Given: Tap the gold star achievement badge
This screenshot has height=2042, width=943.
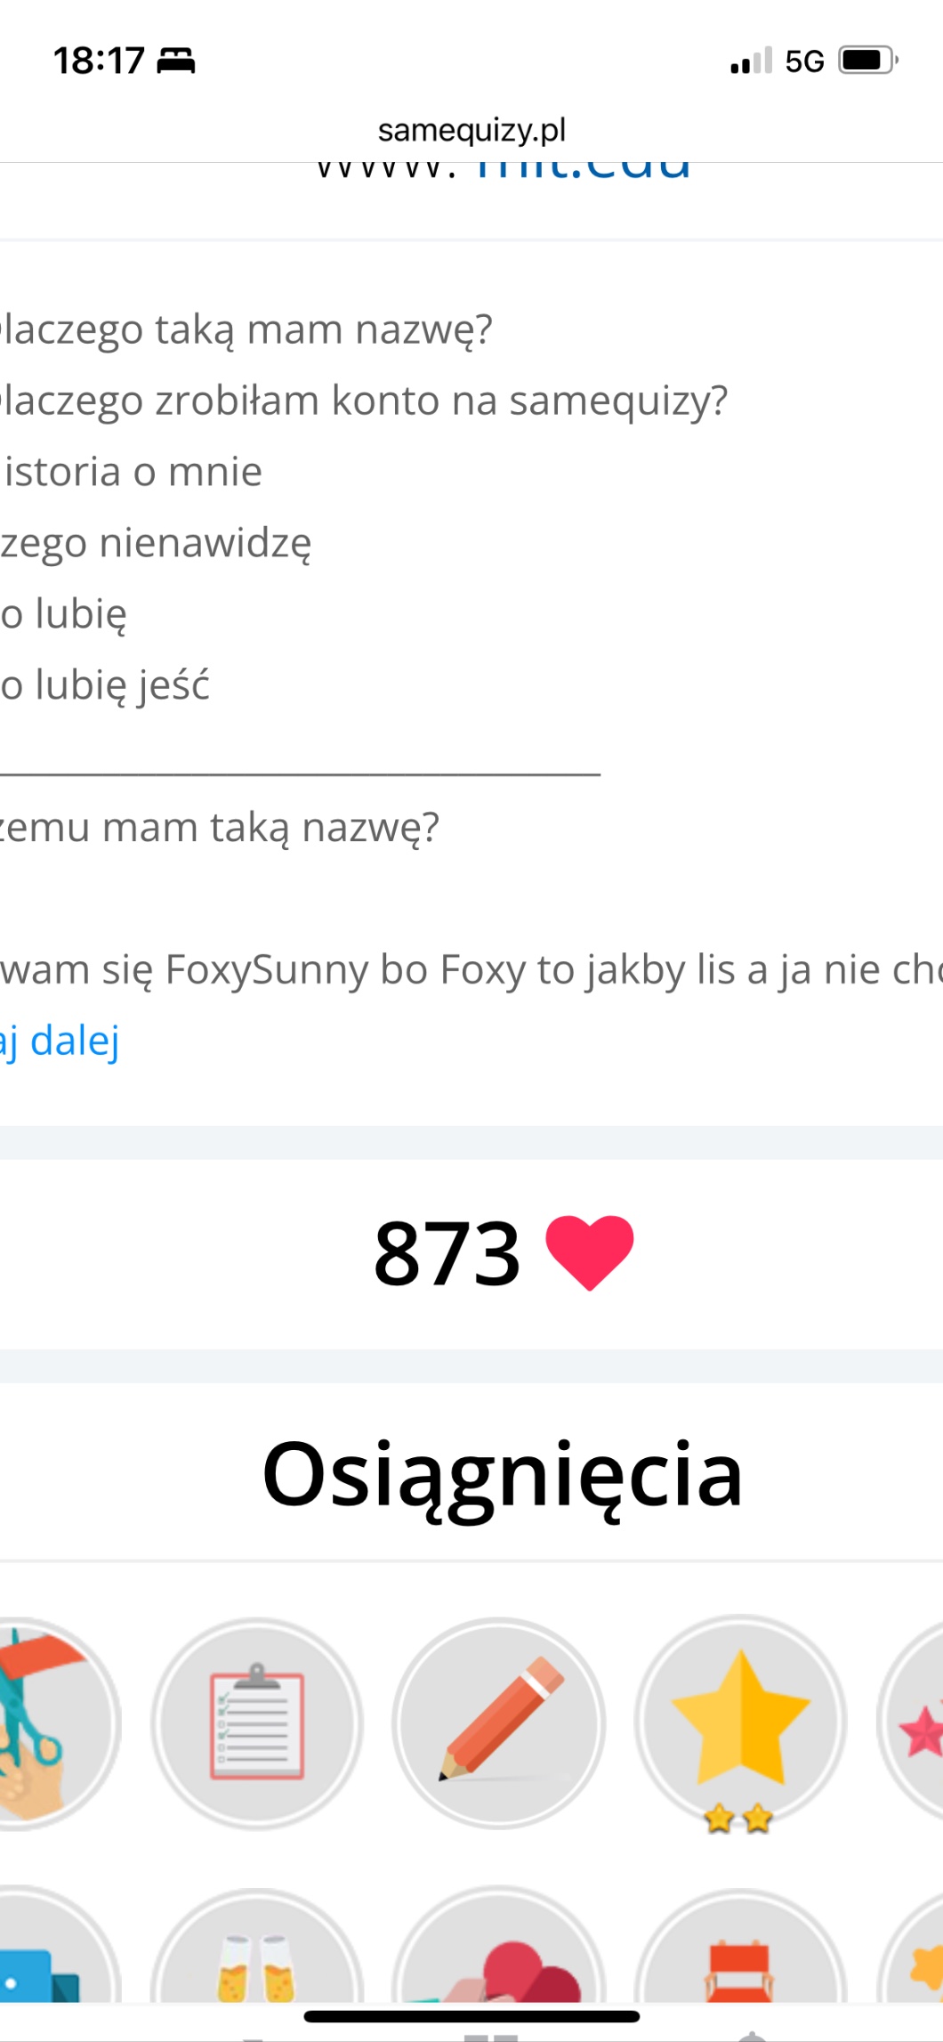Looking at the screenshot, I should pos(740,1724).
